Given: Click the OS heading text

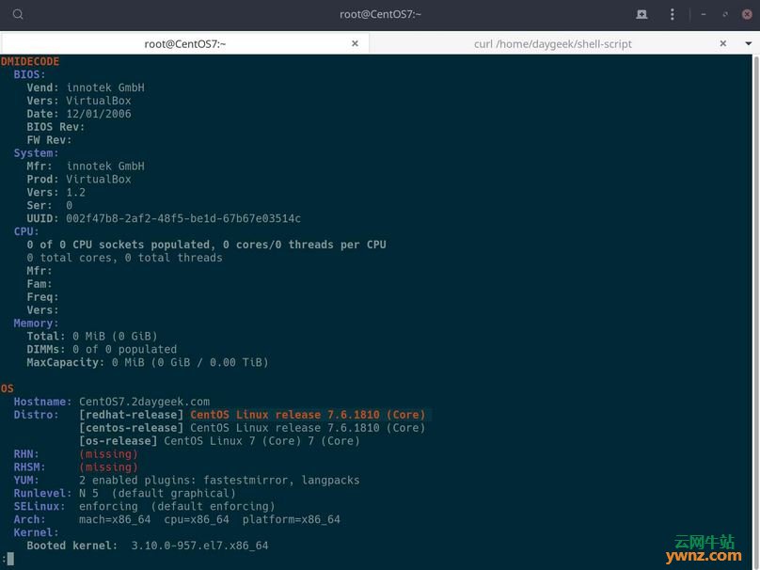Looking at the screenshot, I should pyautogui.click(x=8, y=388).
